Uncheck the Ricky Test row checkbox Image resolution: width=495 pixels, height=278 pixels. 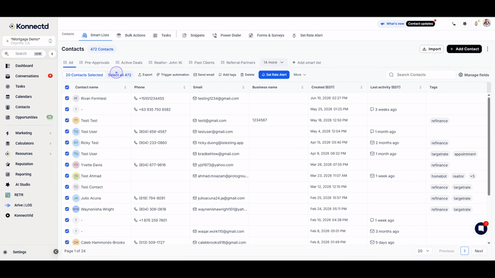[x=67, y=143]
